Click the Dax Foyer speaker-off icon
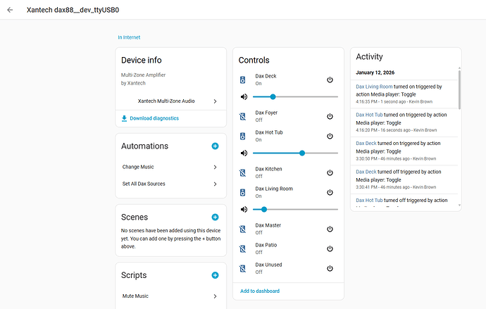 tap(243, 116)
